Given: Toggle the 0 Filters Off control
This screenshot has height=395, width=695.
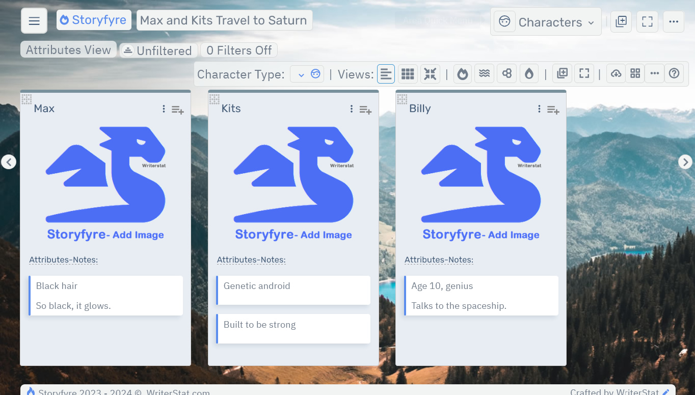Looking at the screenshot, I should point(238,50).
